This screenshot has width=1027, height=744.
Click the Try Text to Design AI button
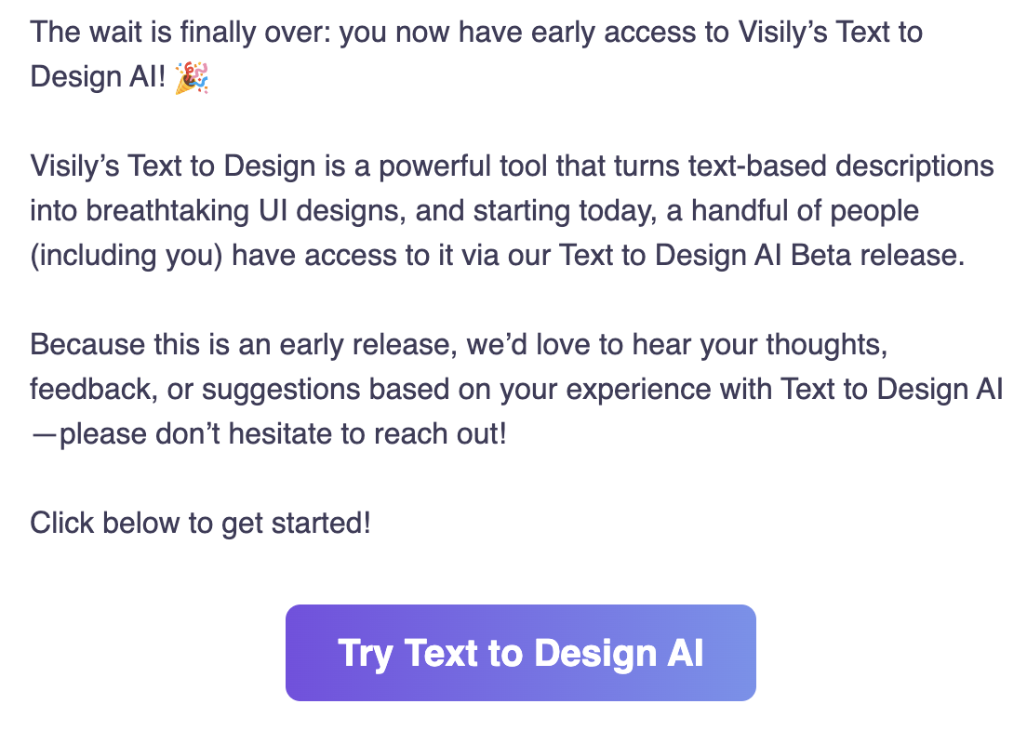click(520, 653)
